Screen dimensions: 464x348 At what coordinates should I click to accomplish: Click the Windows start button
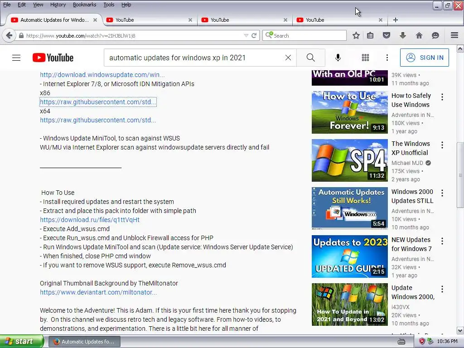coord(22,341)
